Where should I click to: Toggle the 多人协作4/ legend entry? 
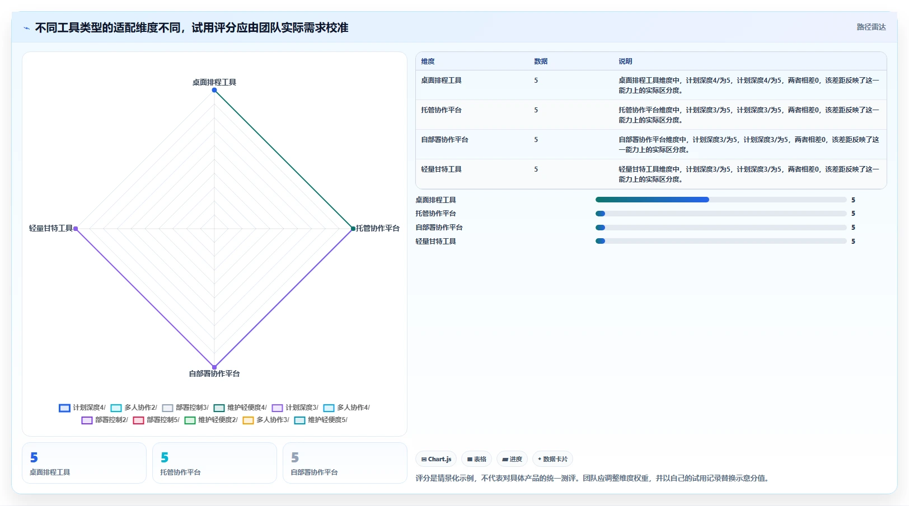point(346,408)
